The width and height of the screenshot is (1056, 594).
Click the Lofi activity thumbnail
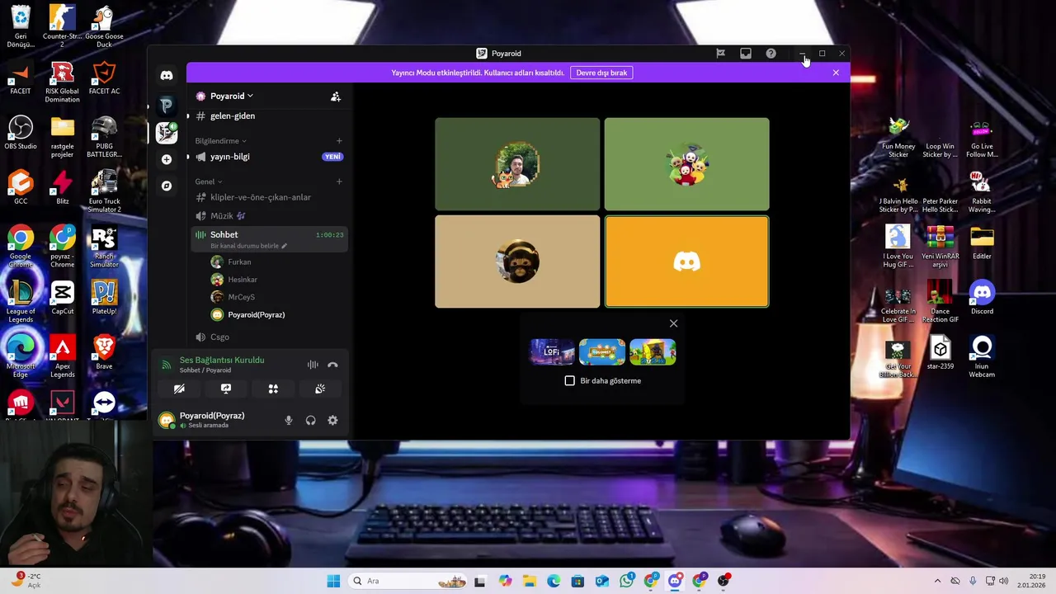click(552, 351)
